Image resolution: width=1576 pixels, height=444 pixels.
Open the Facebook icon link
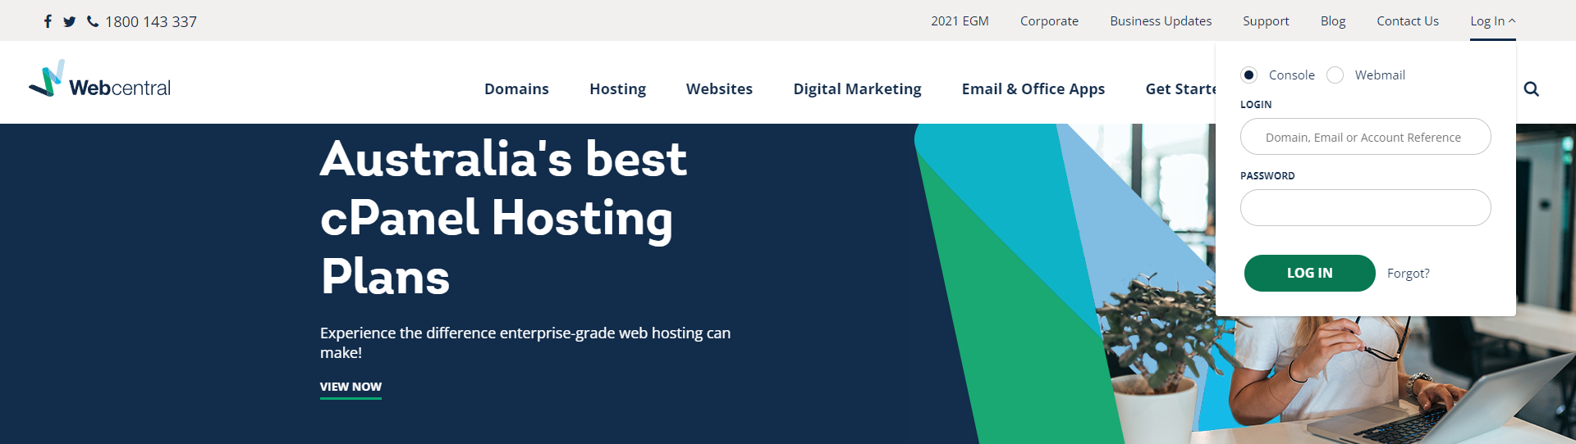click(x=48, y=21)
